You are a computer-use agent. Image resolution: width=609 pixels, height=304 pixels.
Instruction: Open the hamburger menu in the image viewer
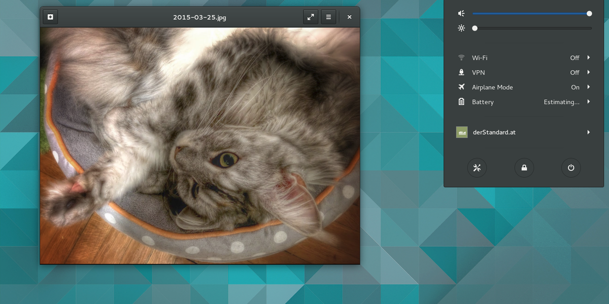click(x=328, y=16)
